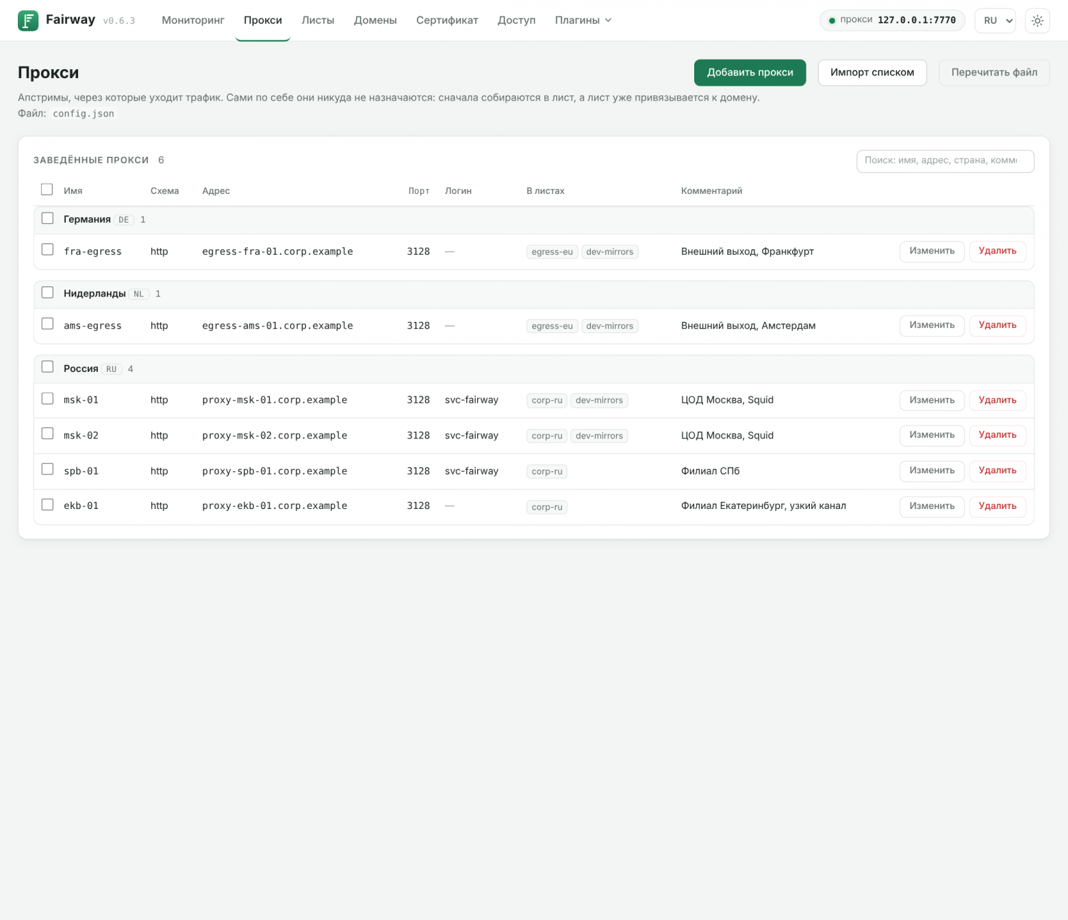
Task: Click the address proxy-ekb-01.corp.example
Action: (275, 506)
